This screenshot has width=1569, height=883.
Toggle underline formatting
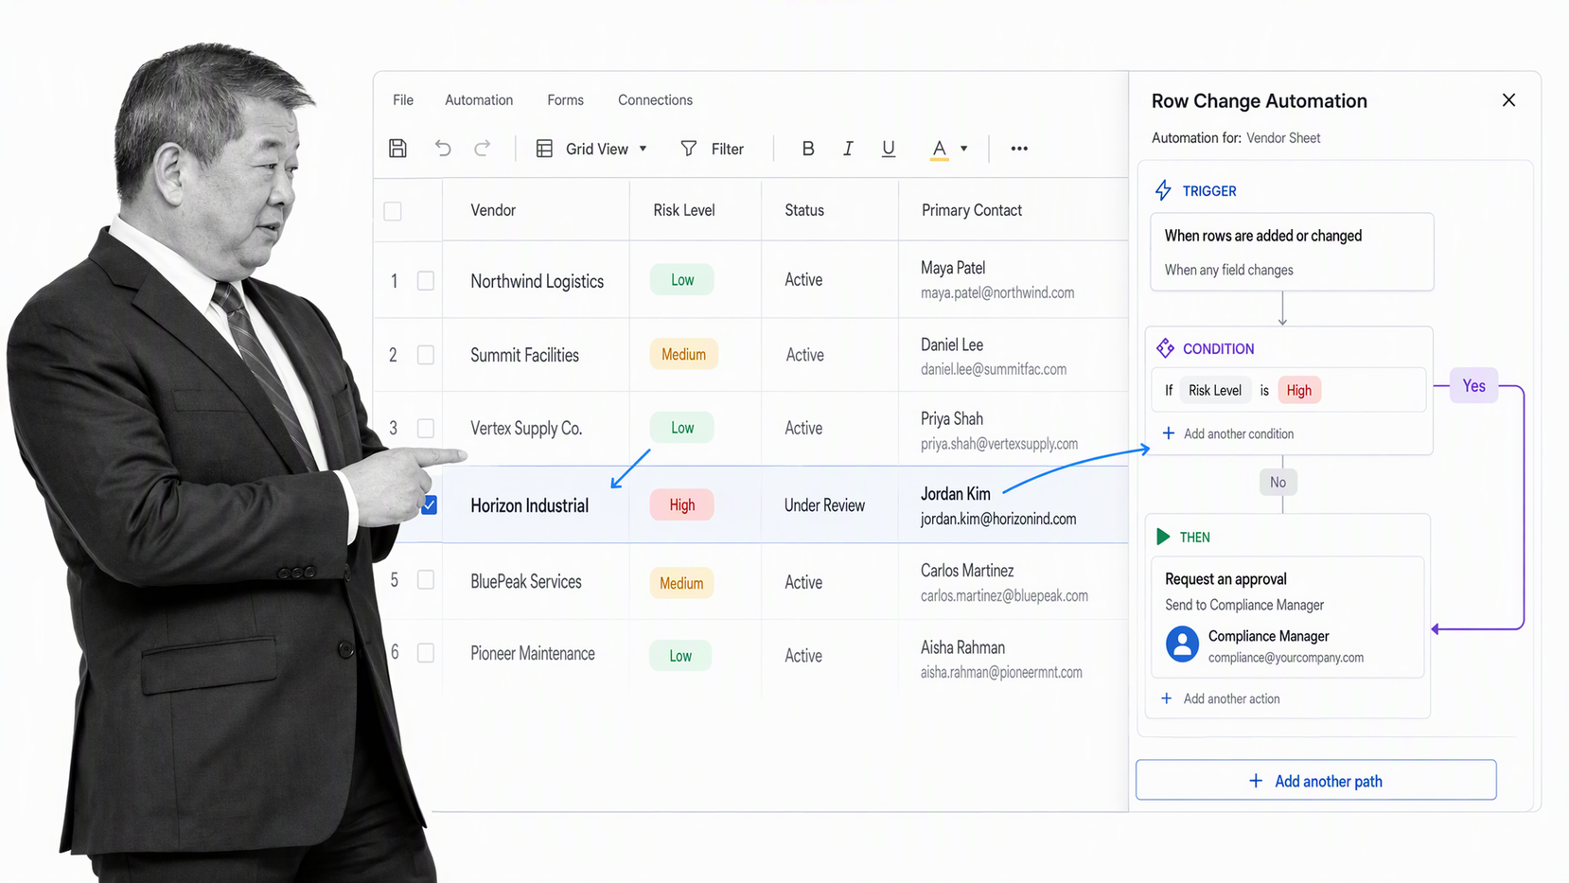(888, 149)
